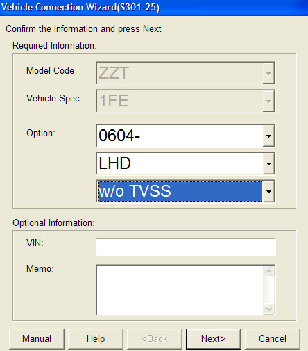Focus the VIN input field

[186, 247]
